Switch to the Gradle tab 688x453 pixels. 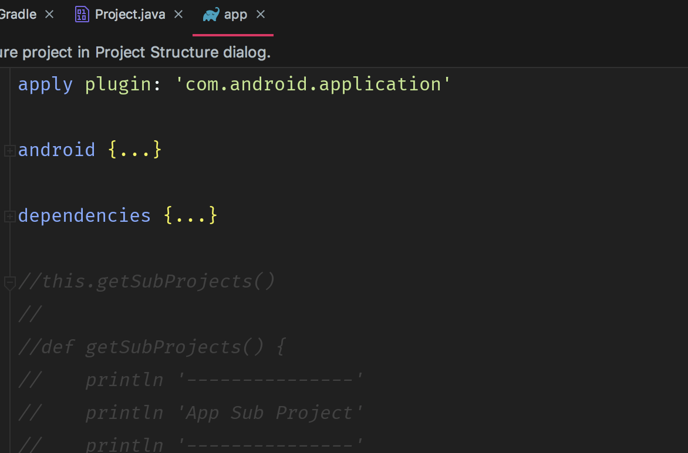click(x=18, y=15)
